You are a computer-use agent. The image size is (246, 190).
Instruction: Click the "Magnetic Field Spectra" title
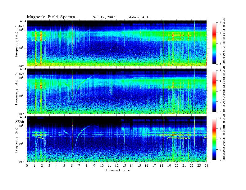click(51, 17)
